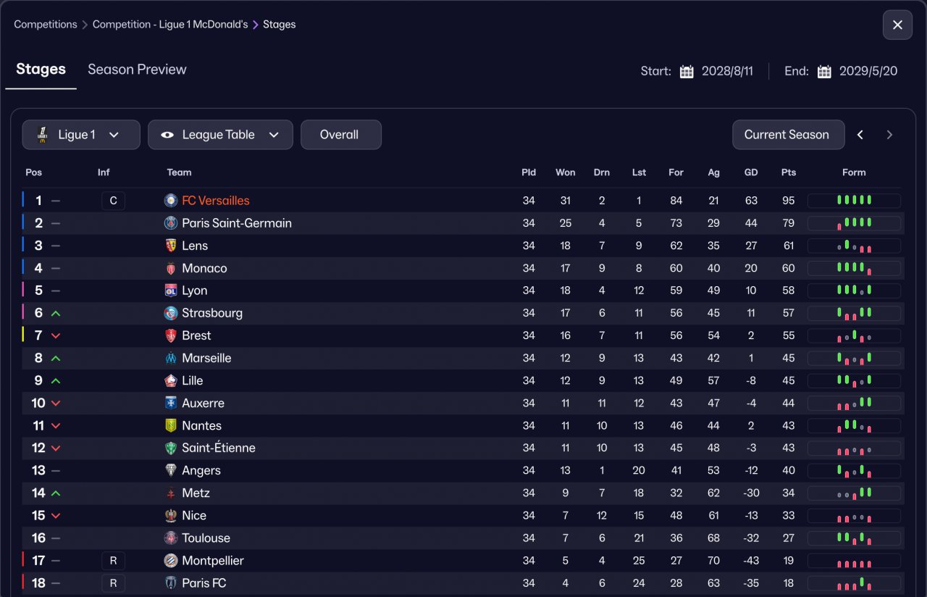
Task: Click FC Versailles form indicator bar
Action: 854,201
